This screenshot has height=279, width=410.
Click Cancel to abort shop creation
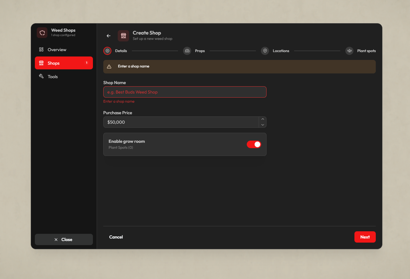tap(116, 237)
